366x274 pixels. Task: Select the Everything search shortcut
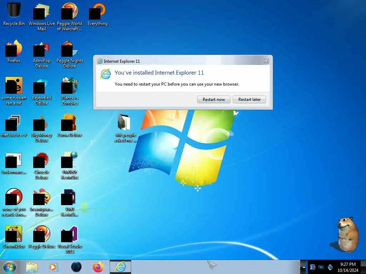pos(98,14)
